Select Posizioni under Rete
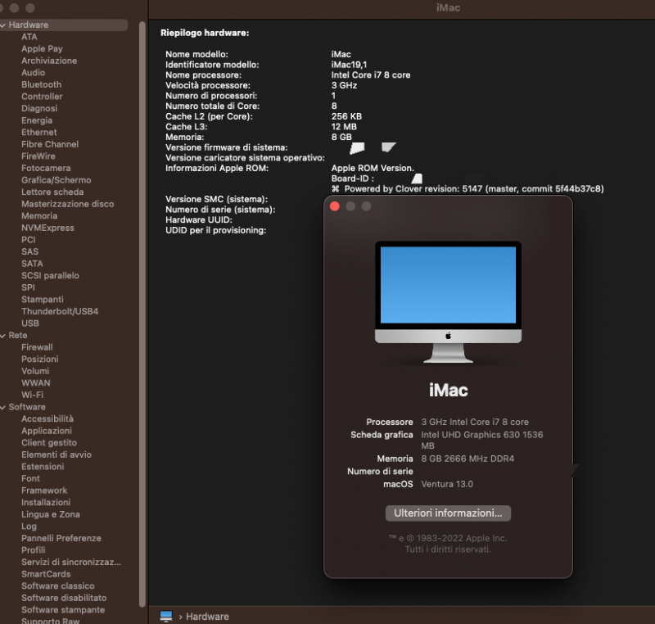 pyautogui.click(x=39, y=359)
